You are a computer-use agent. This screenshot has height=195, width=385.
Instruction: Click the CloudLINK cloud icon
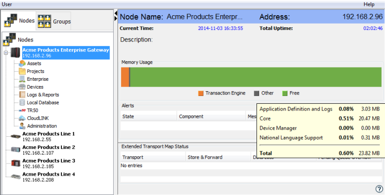[x=22, y=118]
